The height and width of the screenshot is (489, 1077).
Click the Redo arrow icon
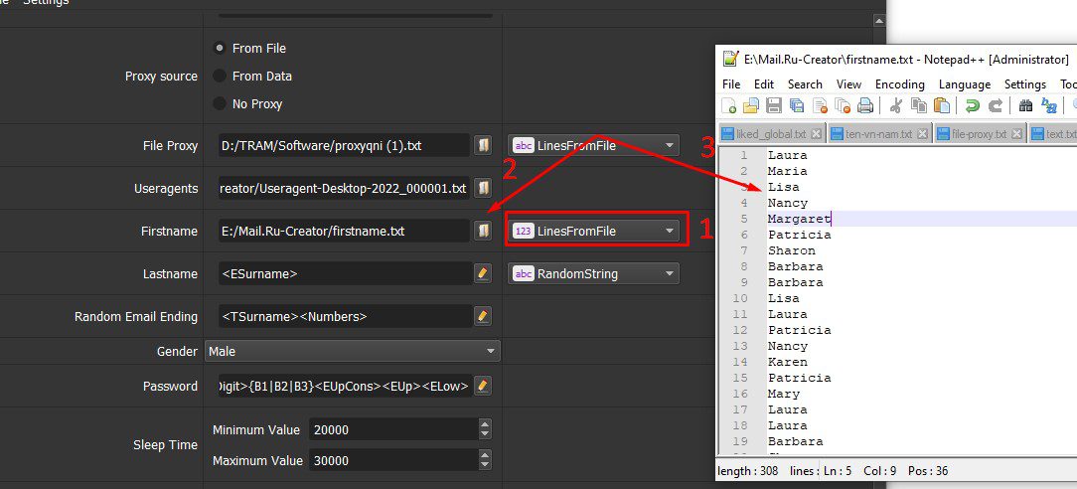[x=996, y=105]
